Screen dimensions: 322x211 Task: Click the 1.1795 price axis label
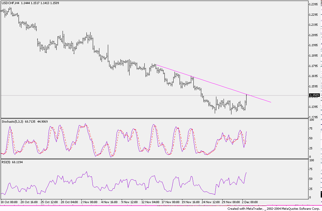[x=314, y=66]
